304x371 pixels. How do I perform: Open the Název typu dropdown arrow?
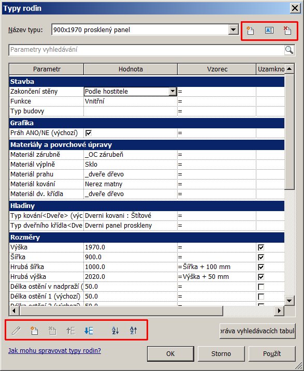(234, 30)
